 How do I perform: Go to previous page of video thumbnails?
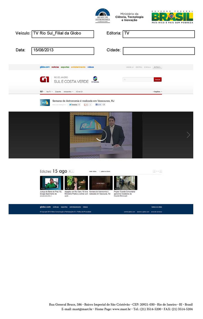pos(154,171)
